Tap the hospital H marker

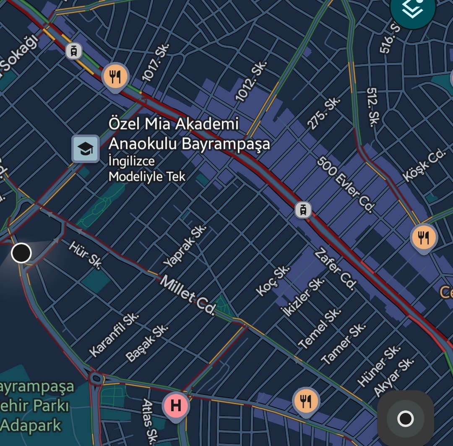pyautogui.click(x=176, y=406)
